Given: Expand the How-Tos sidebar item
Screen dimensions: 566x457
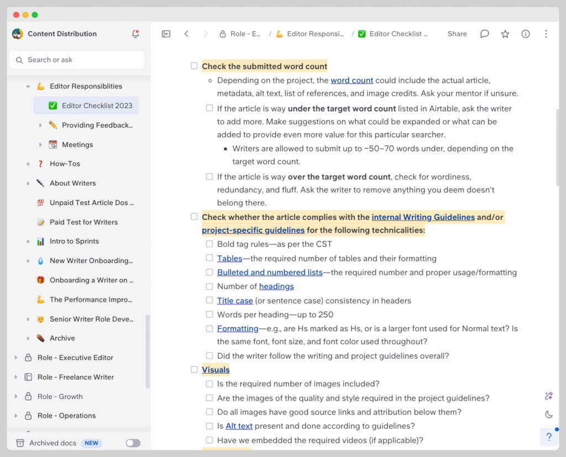Looking at the screenshot, I should click(28, 164).
